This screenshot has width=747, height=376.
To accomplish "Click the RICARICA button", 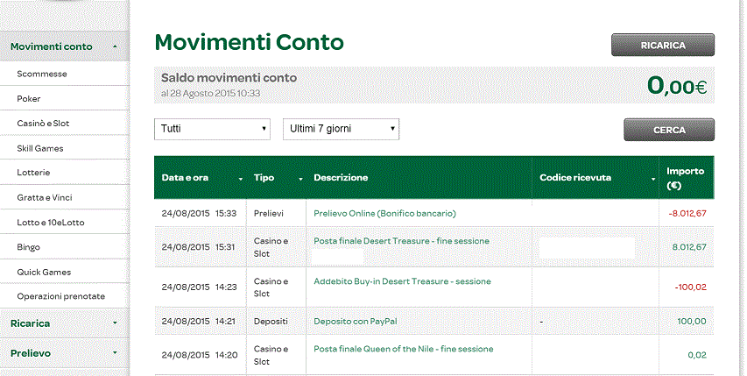I will (x=663, y=46).
